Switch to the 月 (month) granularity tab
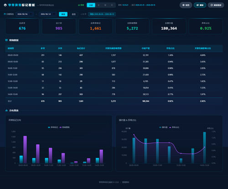 click(x=112, y=5)
